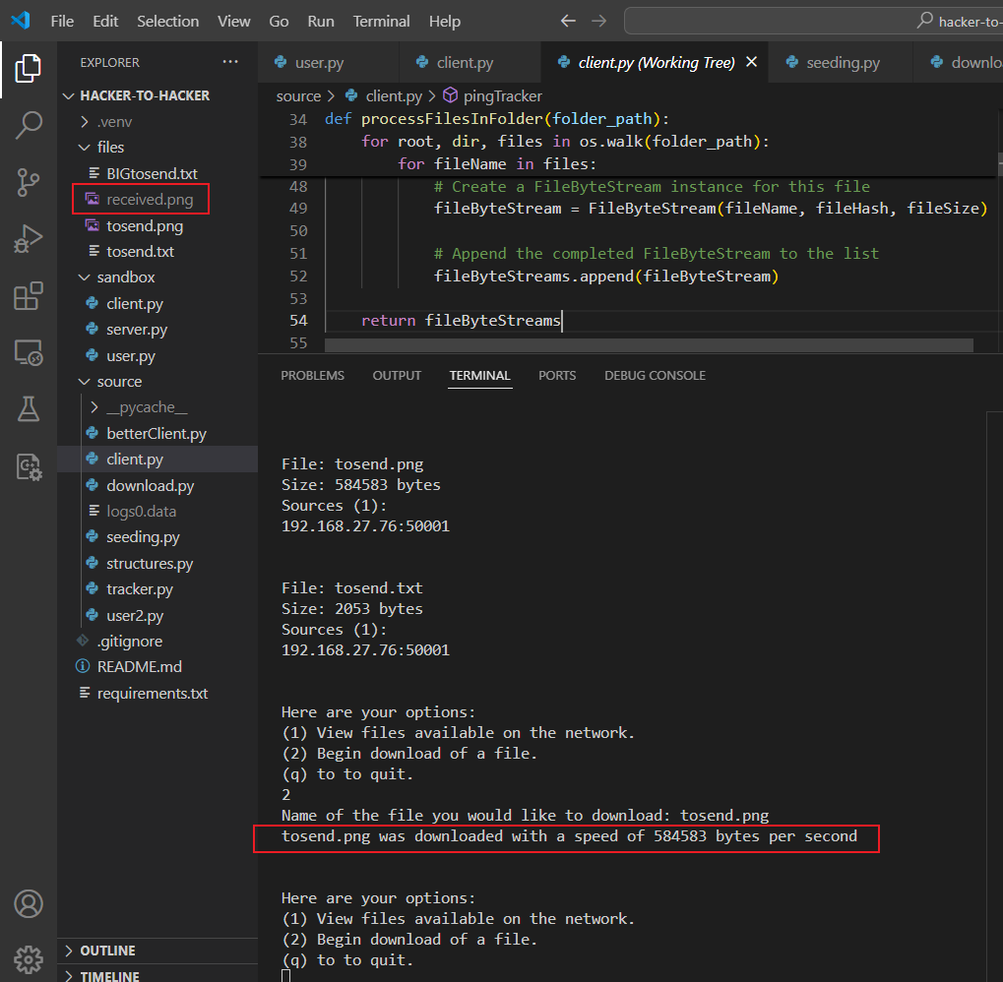Expand the .venv folder
Image resolution: width=1003 pixels, height=982 pixels.
coord(114,122)
